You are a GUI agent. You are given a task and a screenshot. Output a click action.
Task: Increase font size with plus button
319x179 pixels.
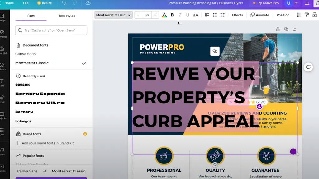[x=155, y=15]
